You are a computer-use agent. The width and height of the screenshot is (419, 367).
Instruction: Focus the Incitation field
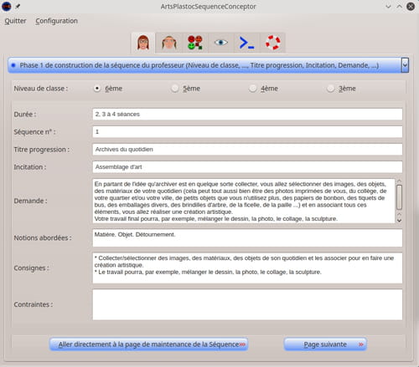click(x=247, y=167)
